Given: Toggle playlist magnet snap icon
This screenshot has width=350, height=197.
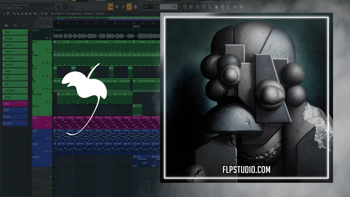Looking at the screenshot, I should tap(8, 13).
